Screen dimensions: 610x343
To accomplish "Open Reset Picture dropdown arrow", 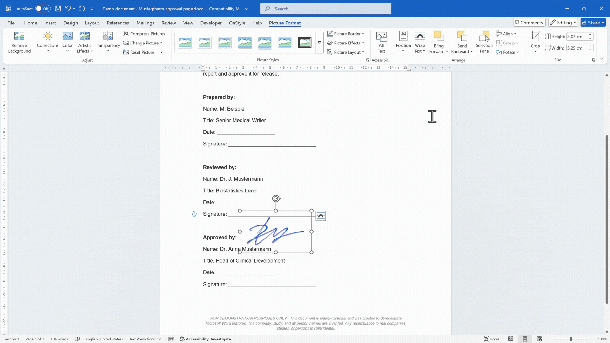I will pyautogui.click(x=161, y=52).
